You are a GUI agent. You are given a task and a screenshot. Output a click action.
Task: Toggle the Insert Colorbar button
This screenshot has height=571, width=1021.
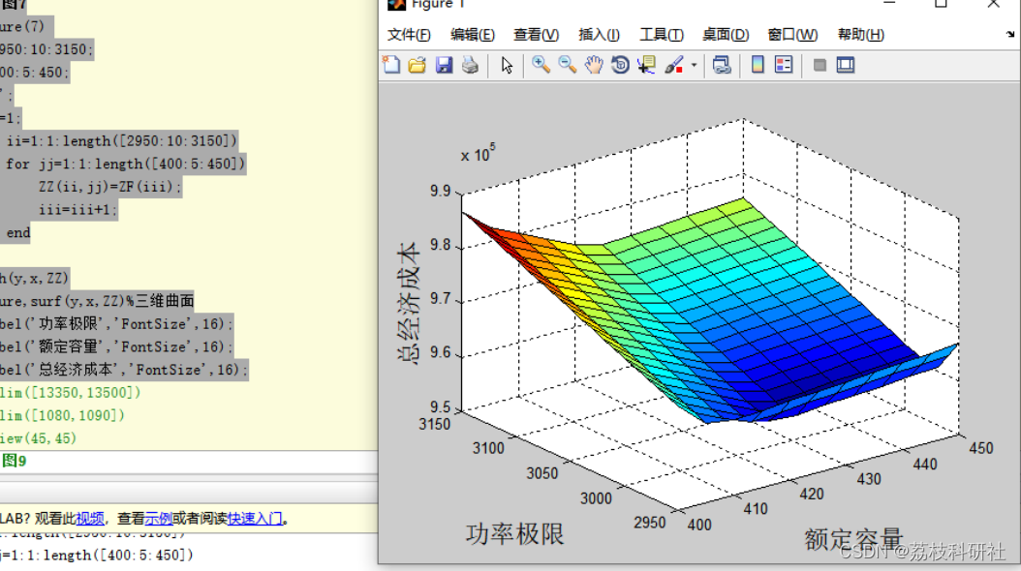point(758,65)
